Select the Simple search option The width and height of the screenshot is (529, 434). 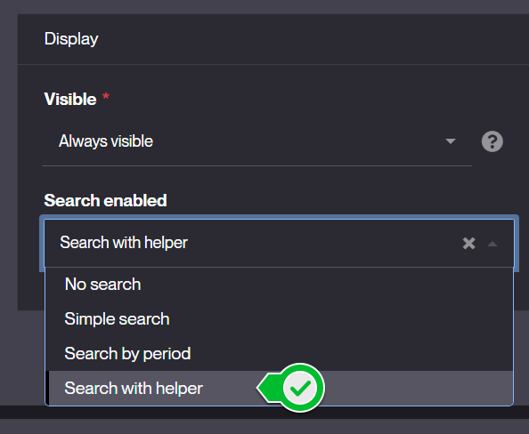coord(279,318)
